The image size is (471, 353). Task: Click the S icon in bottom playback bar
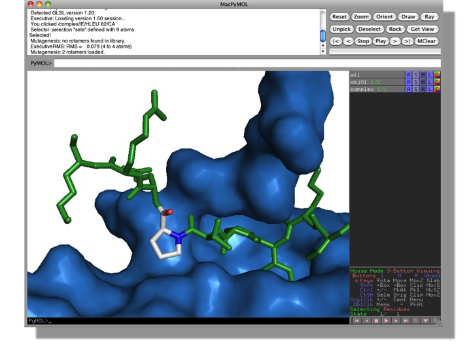[415, 321]
